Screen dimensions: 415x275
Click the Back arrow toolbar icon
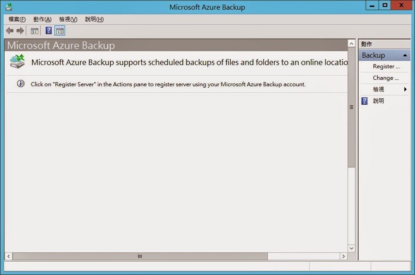pos(10,31)
